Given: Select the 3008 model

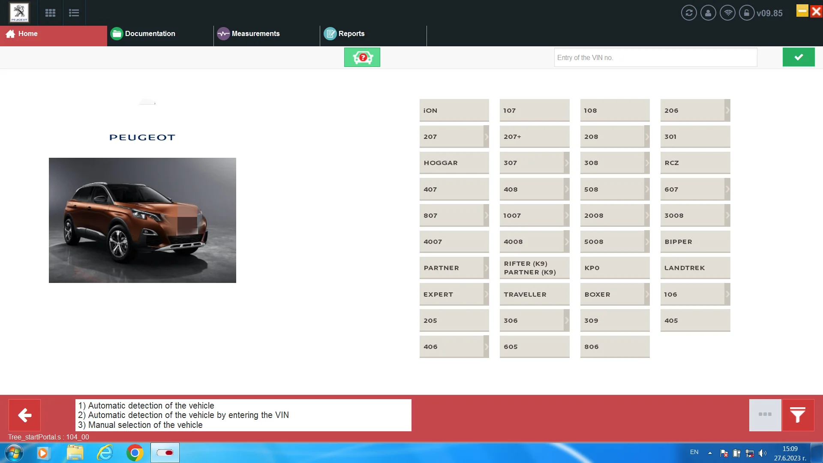Looking at the screenshot, I should point(694,215).
